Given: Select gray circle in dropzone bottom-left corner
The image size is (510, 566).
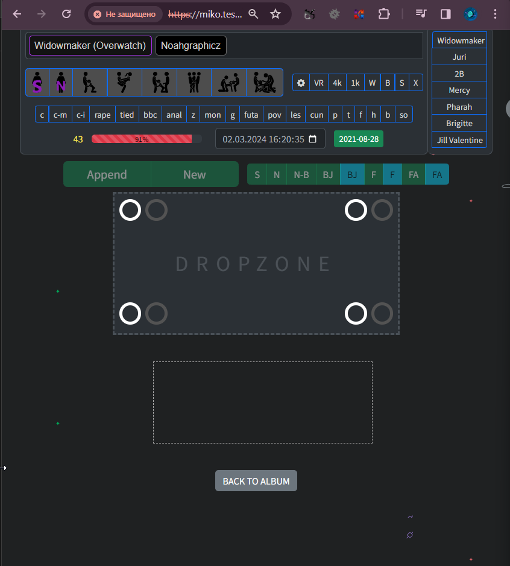Looking at the screenshot, I should 157,313.
